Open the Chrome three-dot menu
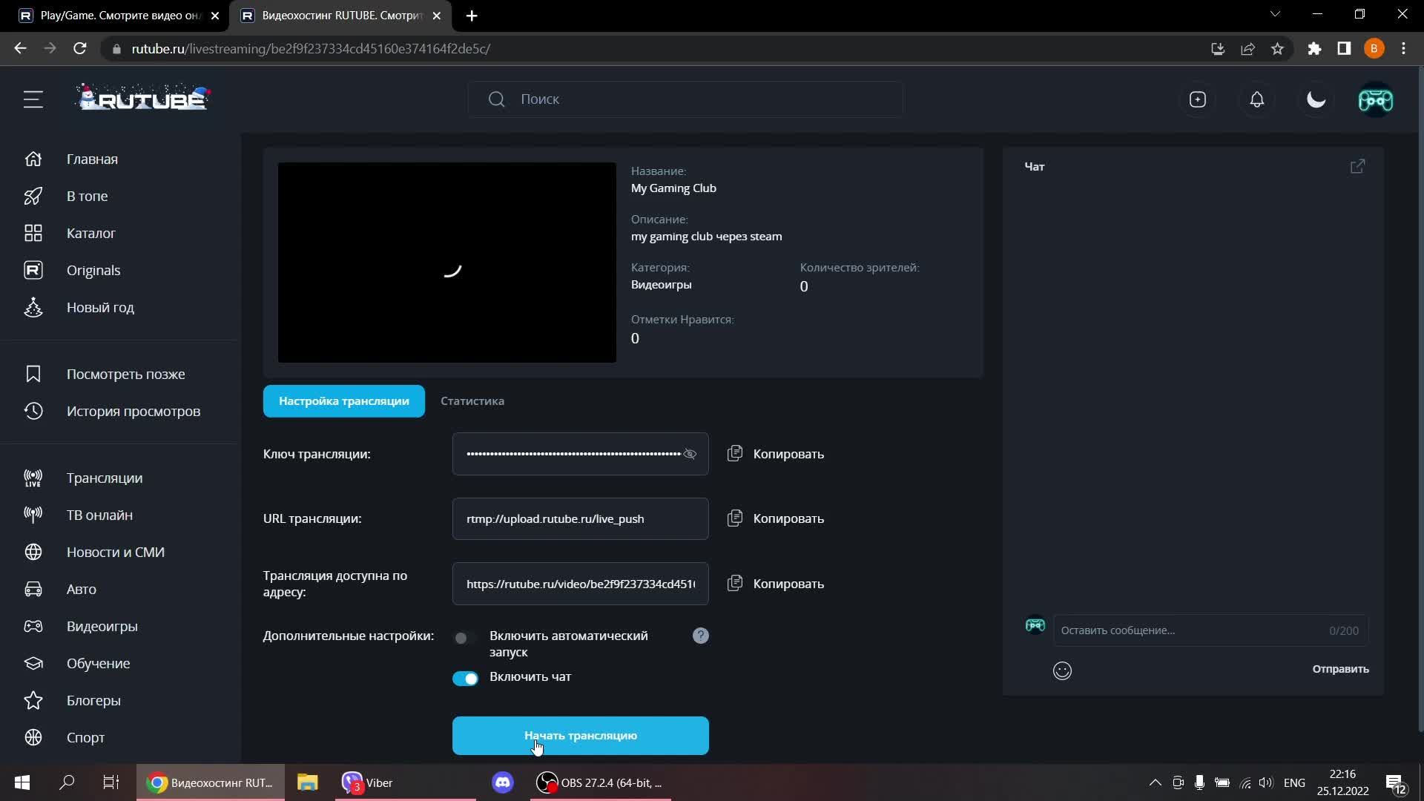 pos(1403,48)
